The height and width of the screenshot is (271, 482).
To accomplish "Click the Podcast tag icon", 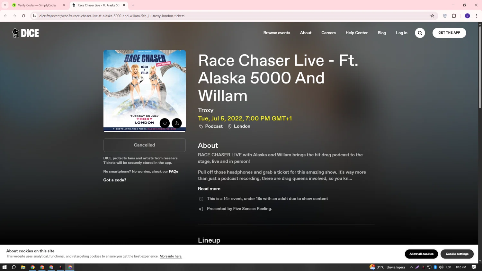I will click(x=201, y=127).
